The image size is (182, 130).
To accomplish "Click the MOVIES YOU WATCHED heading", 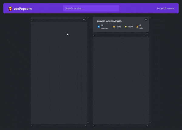I will click(109, 21).
